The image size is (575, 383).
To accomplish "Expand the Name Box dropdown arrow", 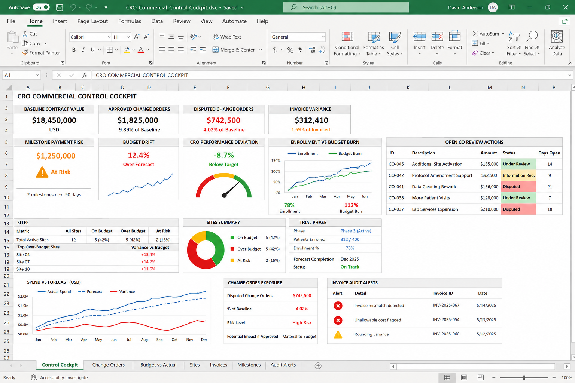I will pos(37,75).
